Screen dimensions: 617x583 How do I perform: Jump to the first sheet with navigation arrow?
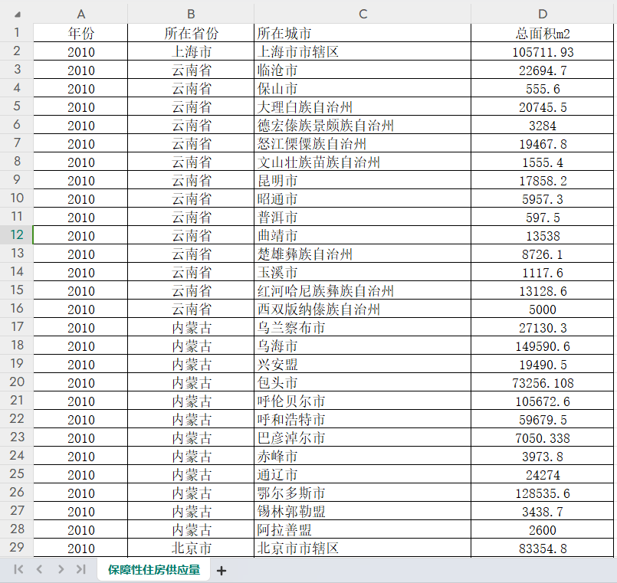pos(19,569)
